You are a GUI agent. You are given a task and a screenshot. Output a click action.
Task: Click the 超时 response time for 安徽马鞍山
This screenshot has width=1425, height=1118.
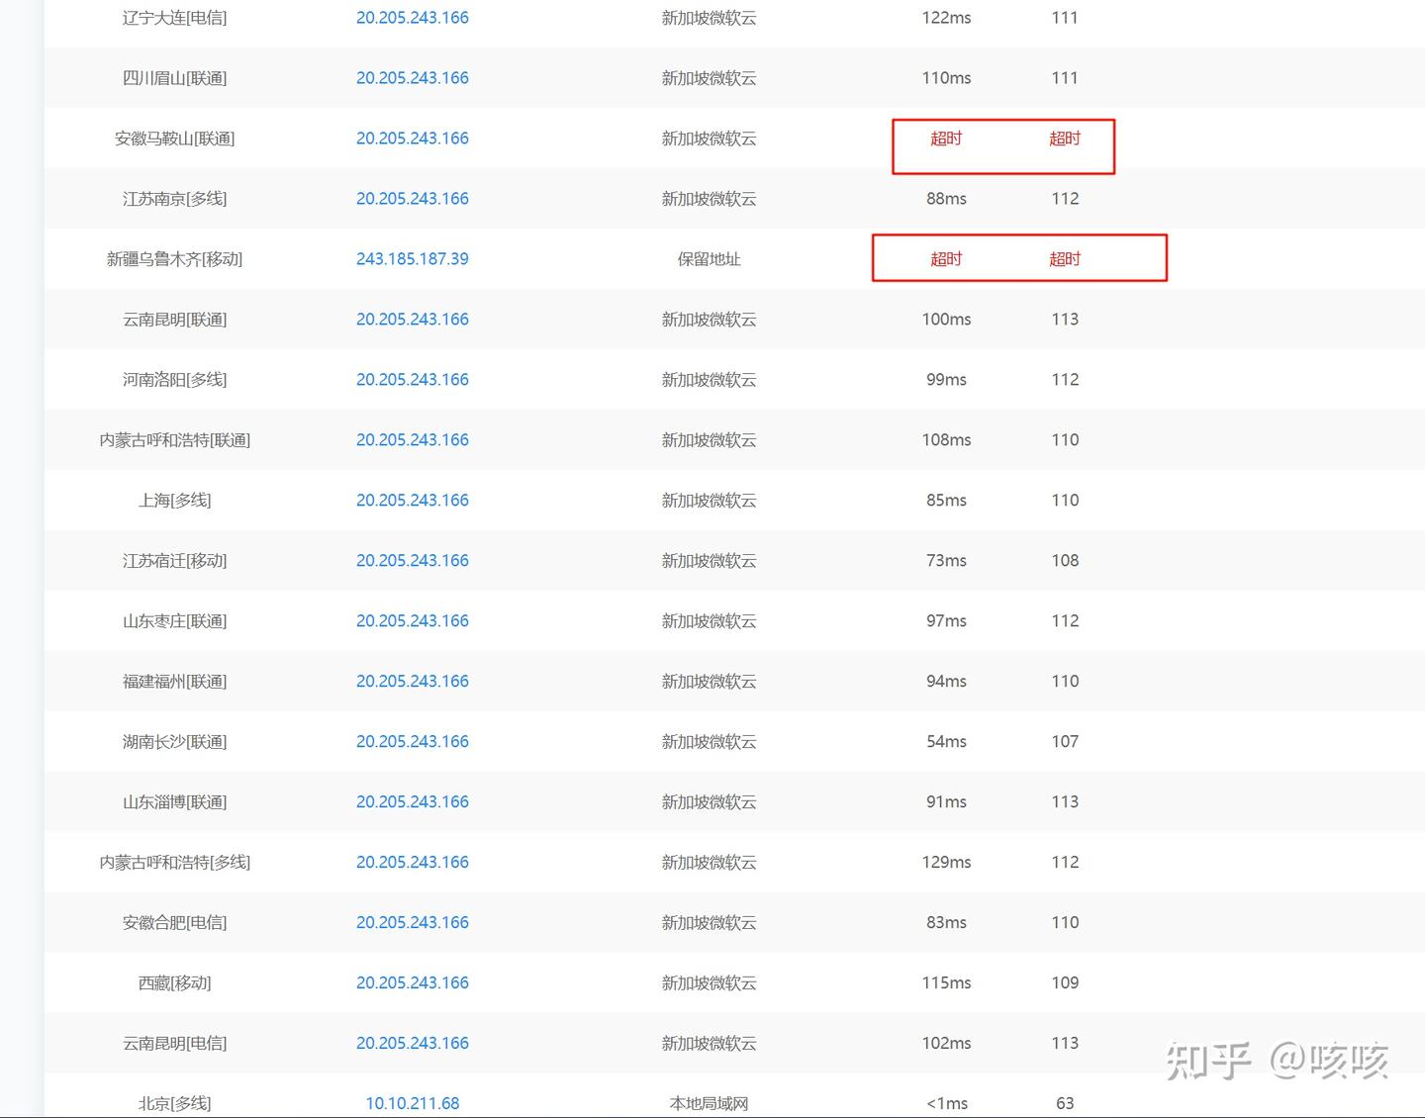point(946,139)
